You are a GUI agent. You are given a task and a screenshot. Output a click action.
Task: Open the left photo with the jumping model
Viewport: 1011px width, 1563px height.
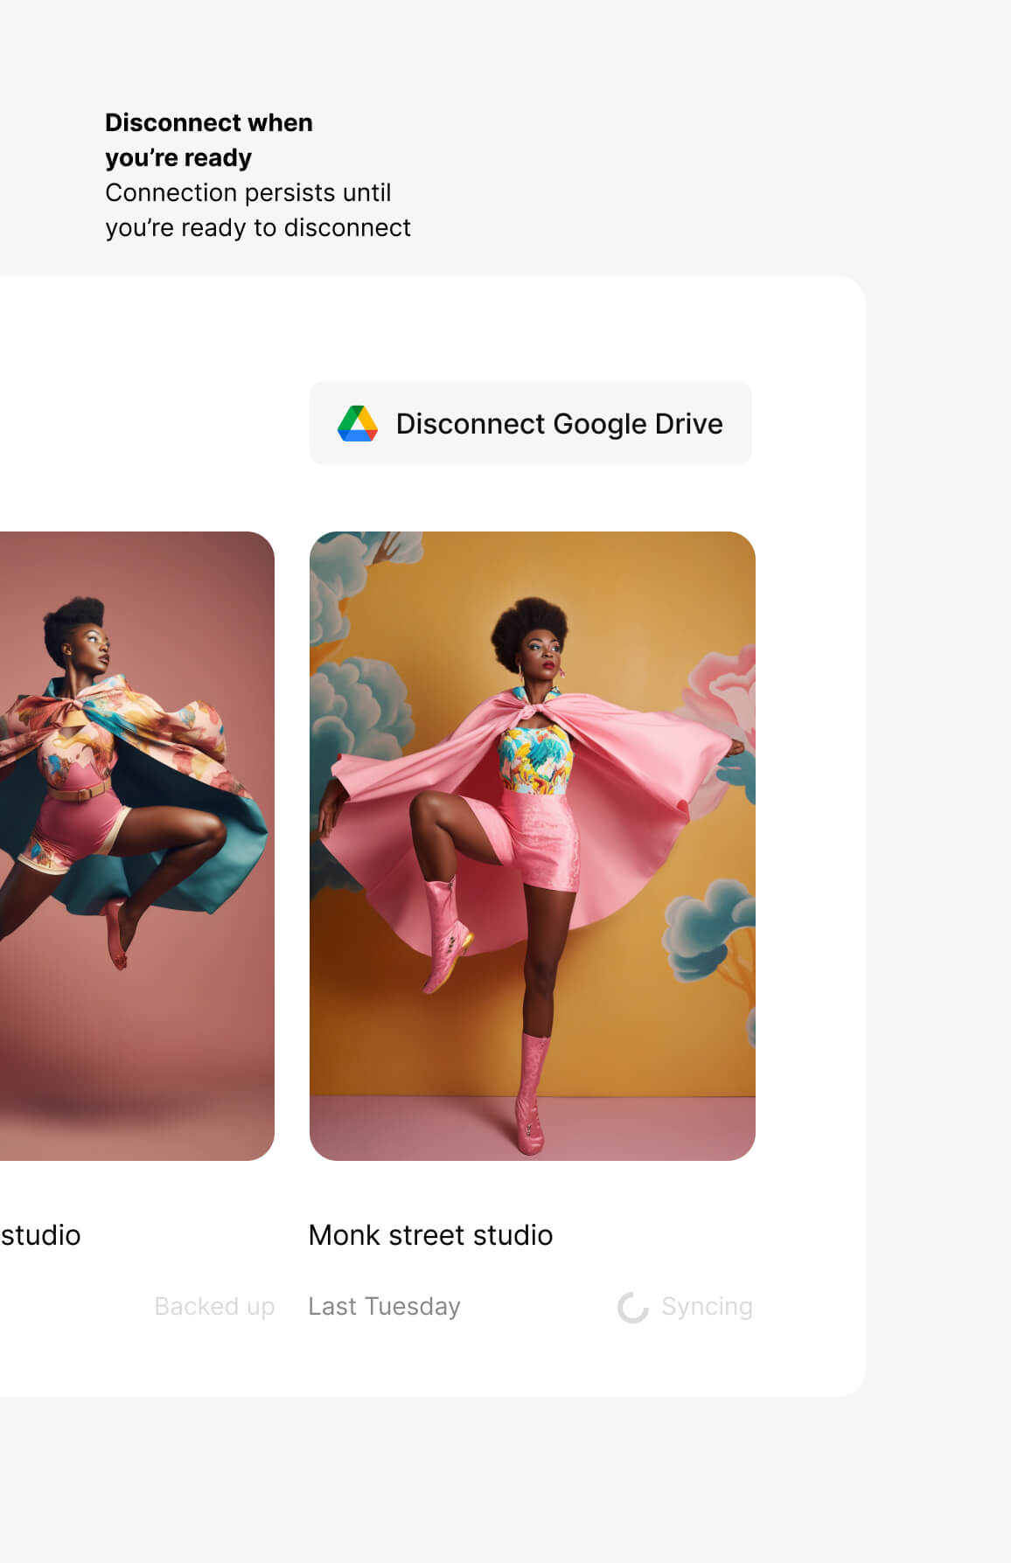point(136,845)
